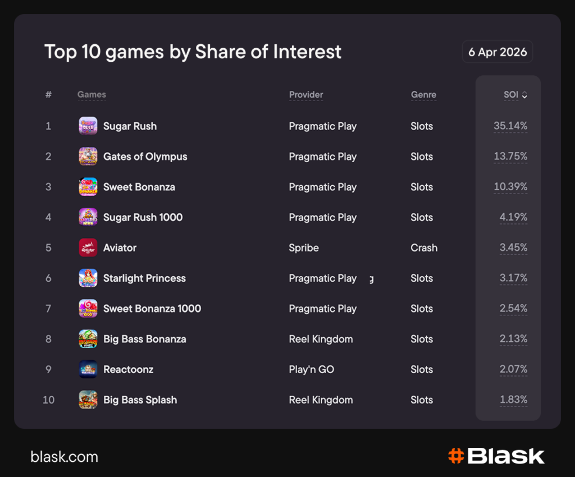Click the Provider column header
Viewport: 575px width, 477px height.
click(x=306, y=95)
